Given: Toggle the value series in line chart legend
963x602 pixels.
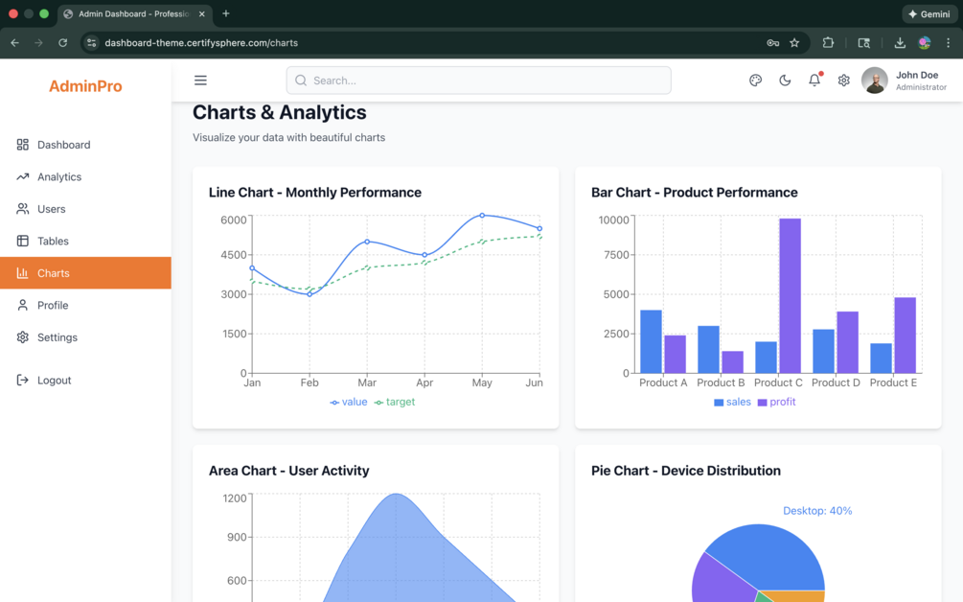Looking at the screenshot, I should (x=348, y=402).
